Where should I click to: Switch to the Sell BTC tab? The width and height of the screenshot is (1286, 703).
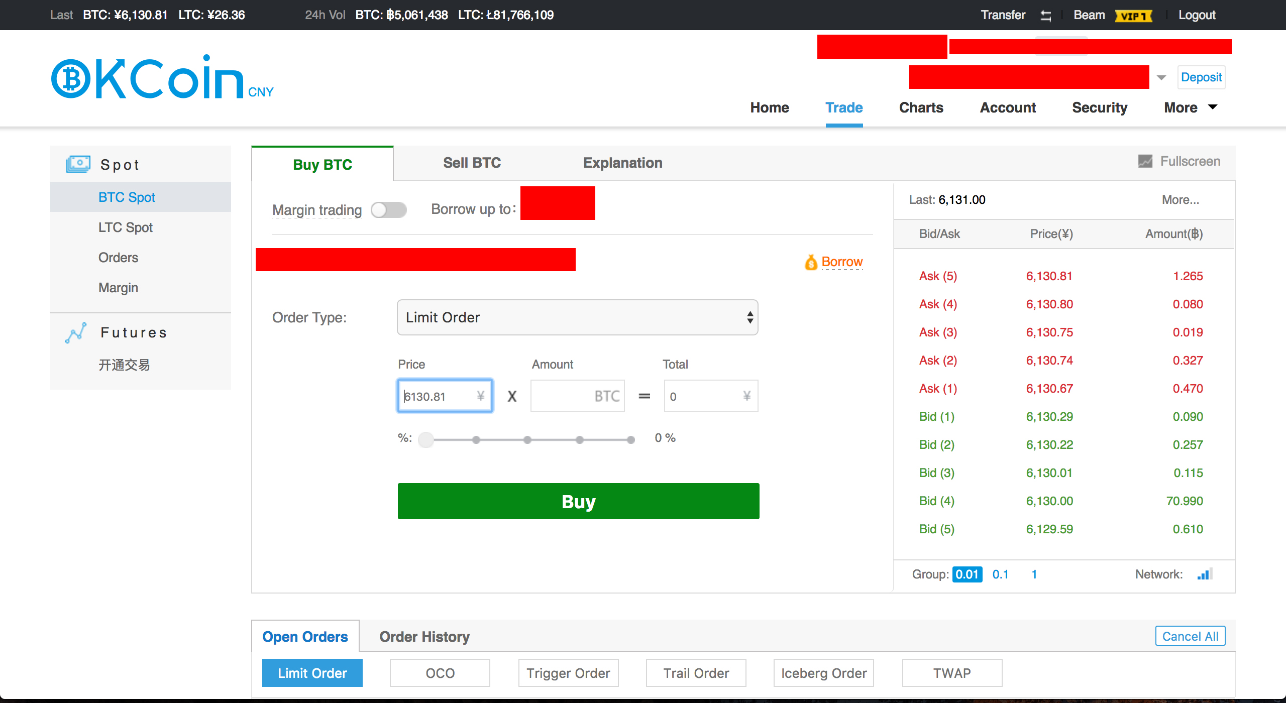(472, 163)
